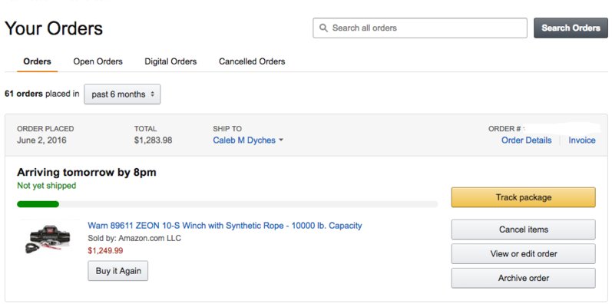612x304 pixels.
Task: Click the $1,283.98 order total
Action: coord(153,140)
